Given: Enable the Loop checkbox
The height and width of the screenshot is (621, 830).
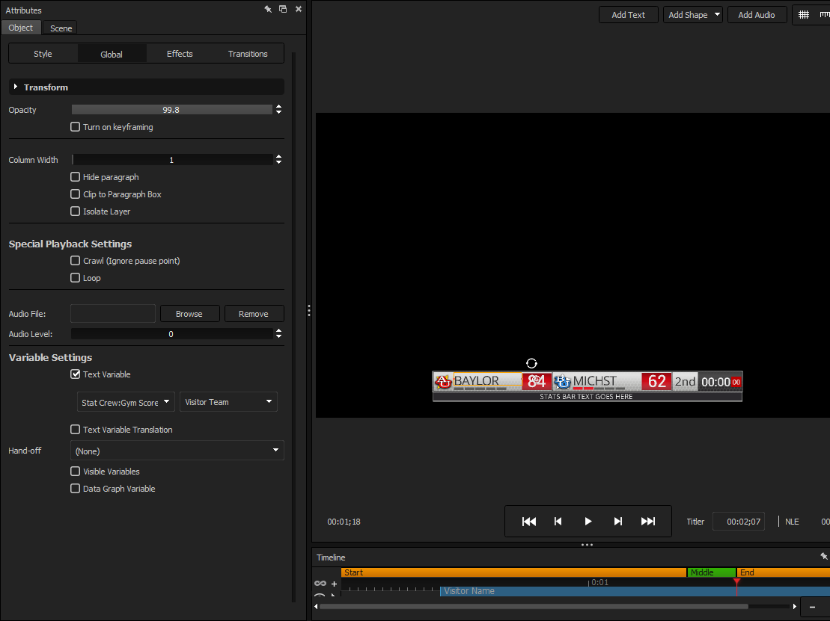Looking at the screenshot, I should coord(76,278).
